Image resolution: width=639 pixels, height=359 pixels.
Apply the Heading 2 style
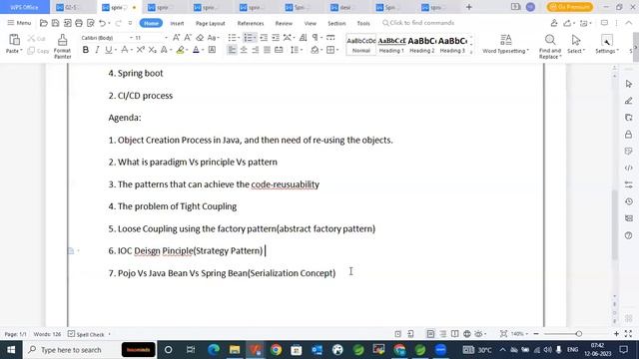tap(421, 45)
